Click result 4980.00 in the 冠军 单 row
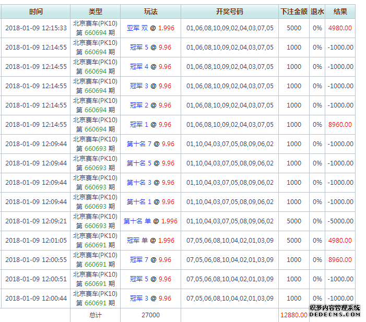This screenshot has height=322, width=366. point(340,241)
